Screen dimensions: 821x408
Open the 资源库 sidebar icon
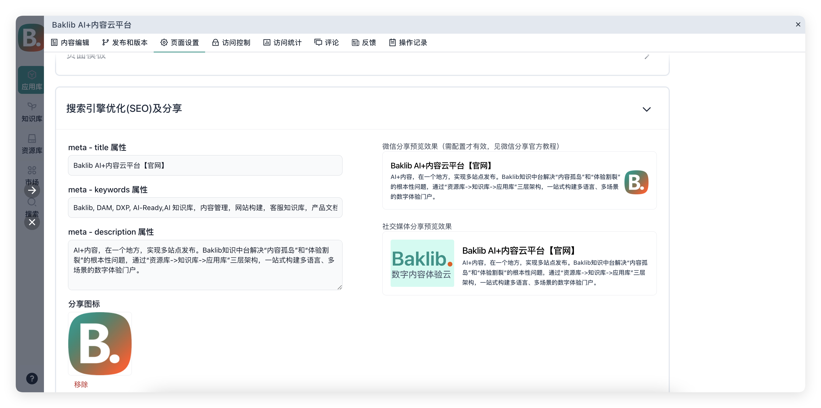tap(32, 144)
